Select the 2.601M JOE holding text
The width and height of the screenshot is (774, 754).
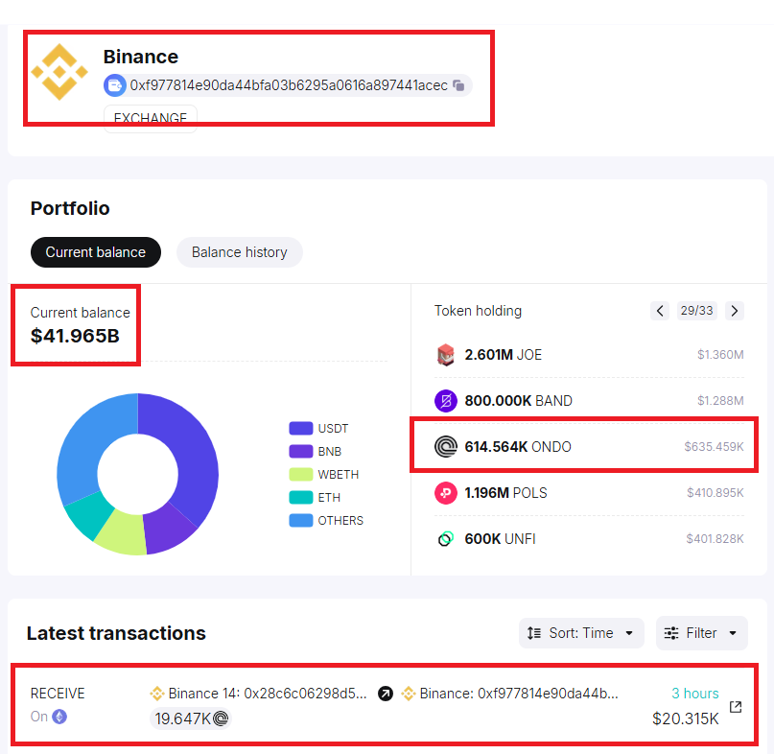tap(503, 355)
